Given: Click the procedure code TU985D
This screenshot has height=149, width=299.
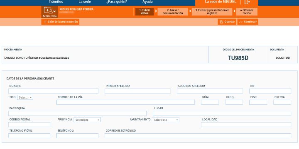Looking at the screenshot, I should (238, 58).
